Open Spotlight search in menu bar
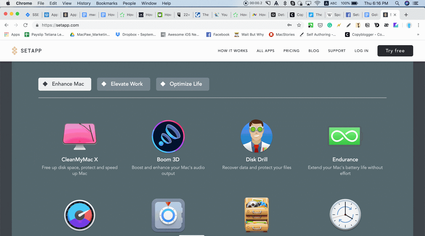 [x=397, y=3]
